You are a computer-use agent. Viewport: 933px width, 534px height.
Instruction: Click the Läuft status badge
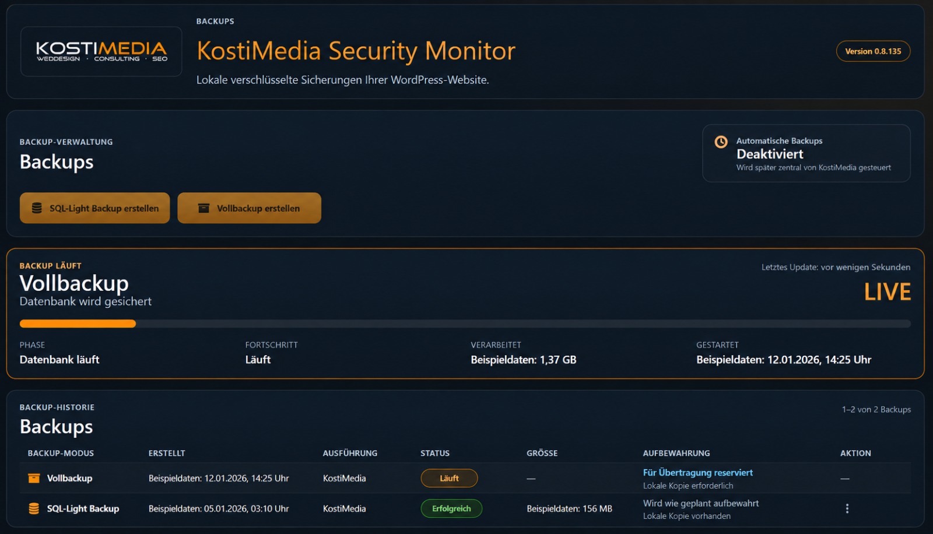(x=449, y=478)
